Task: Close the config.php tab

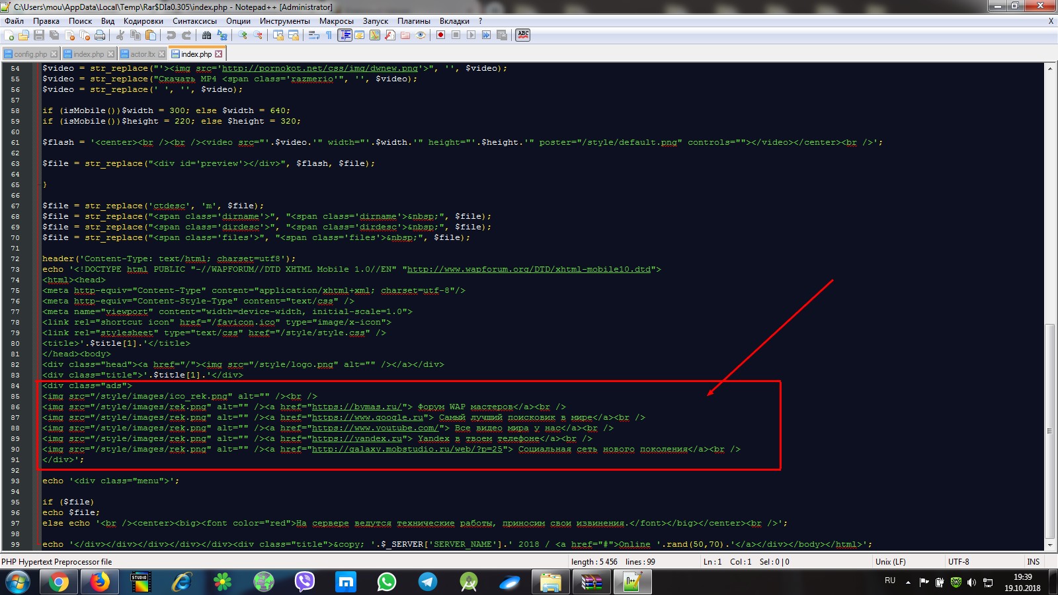Action: [54, 54]
